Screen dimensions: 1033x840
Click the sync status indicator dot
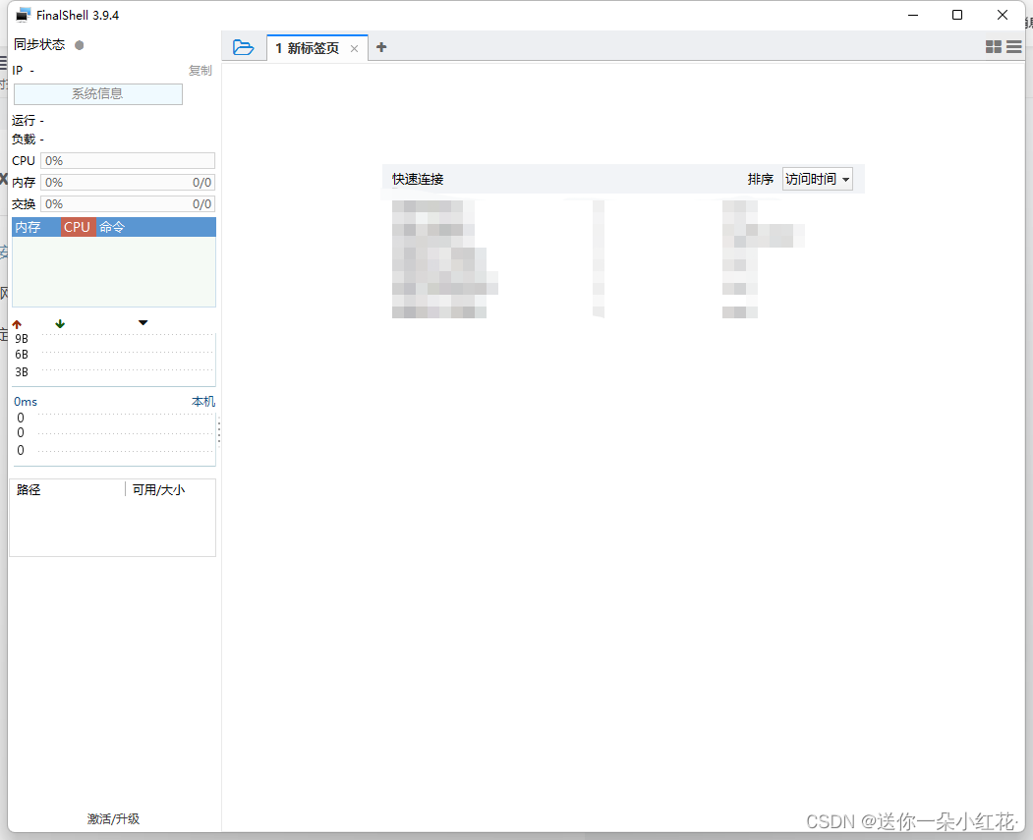79,45
